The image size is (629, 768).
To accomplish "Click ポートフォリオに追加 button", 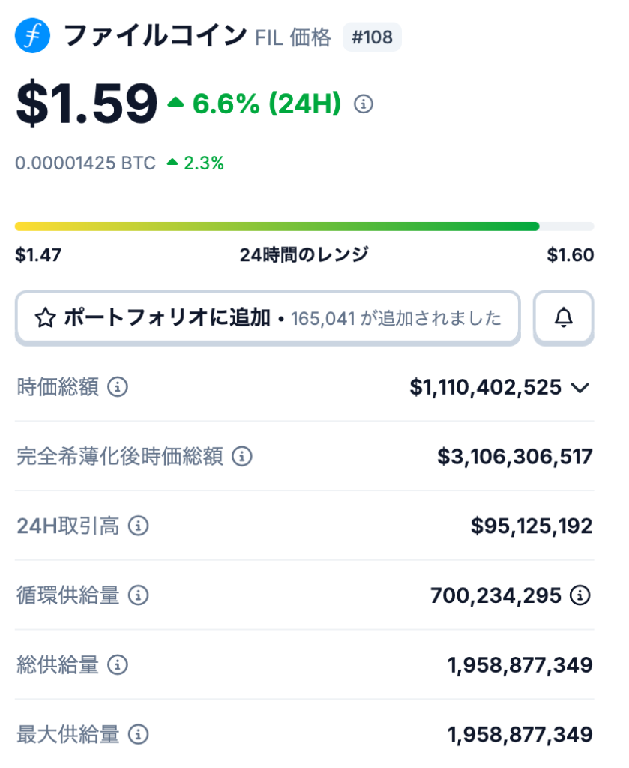I will point(268,318).
